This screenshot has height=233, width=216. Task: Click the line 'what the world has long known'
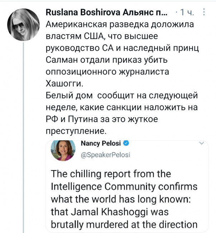(122, 199)
